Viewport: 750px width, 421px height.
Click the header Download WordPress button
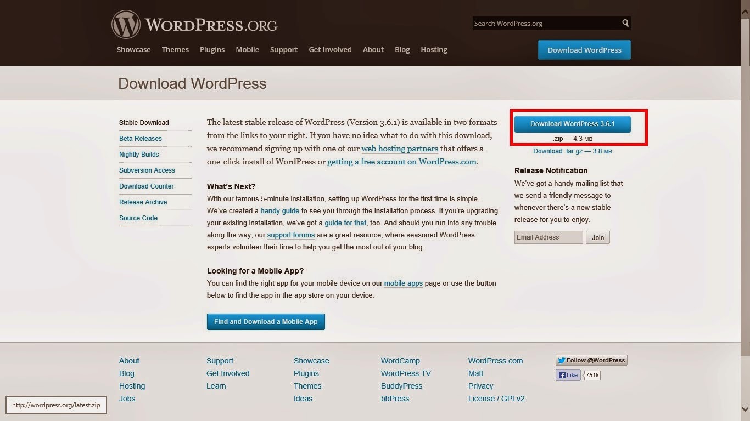[x=584, y=50]
